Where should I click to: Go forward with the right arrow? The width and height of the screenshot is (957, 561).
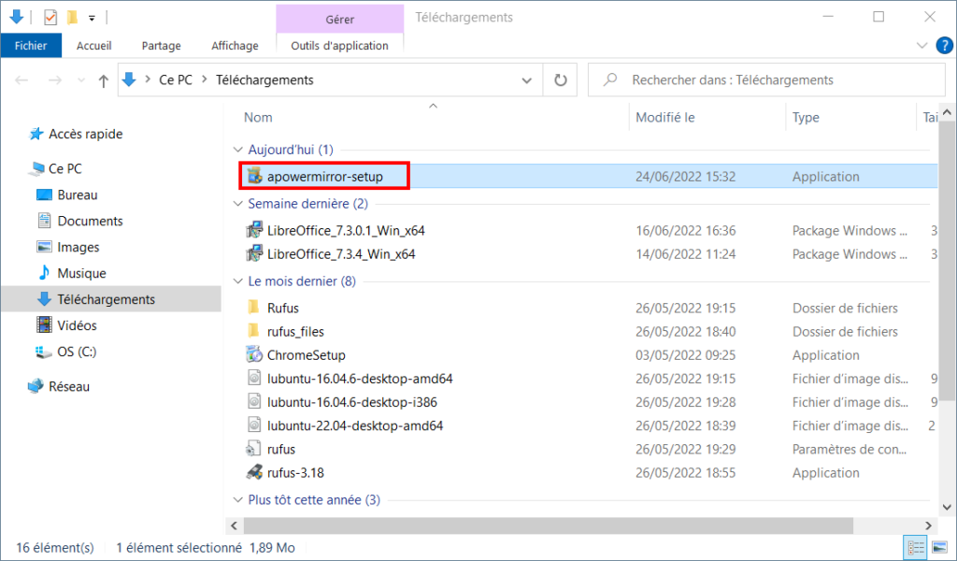click(x=55, y=80)
